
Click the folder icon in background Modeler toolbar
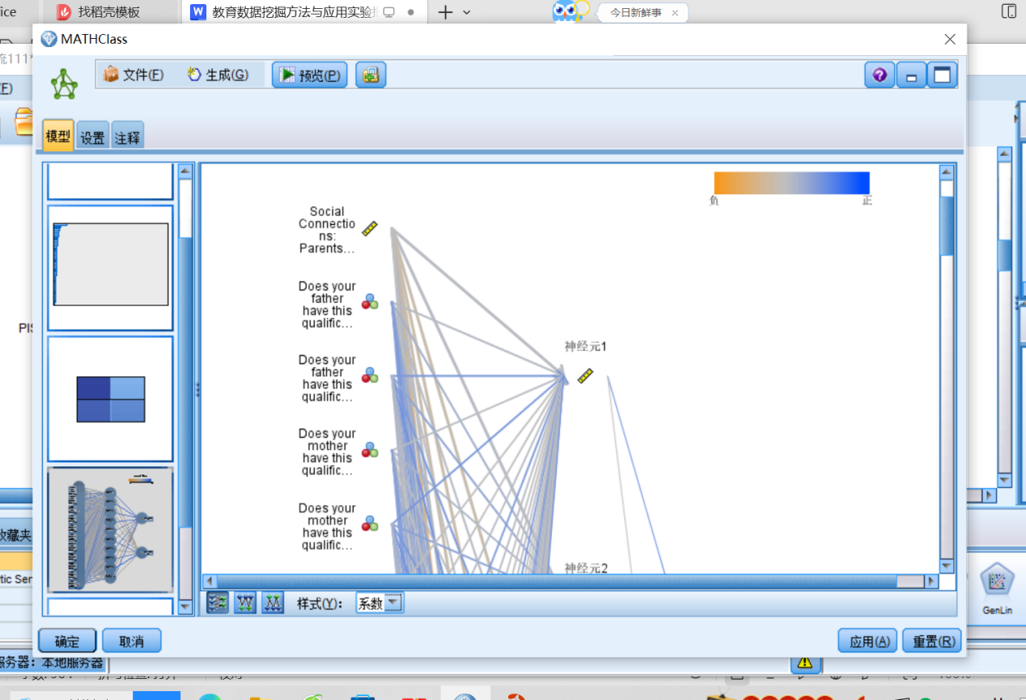click(24, 121)
